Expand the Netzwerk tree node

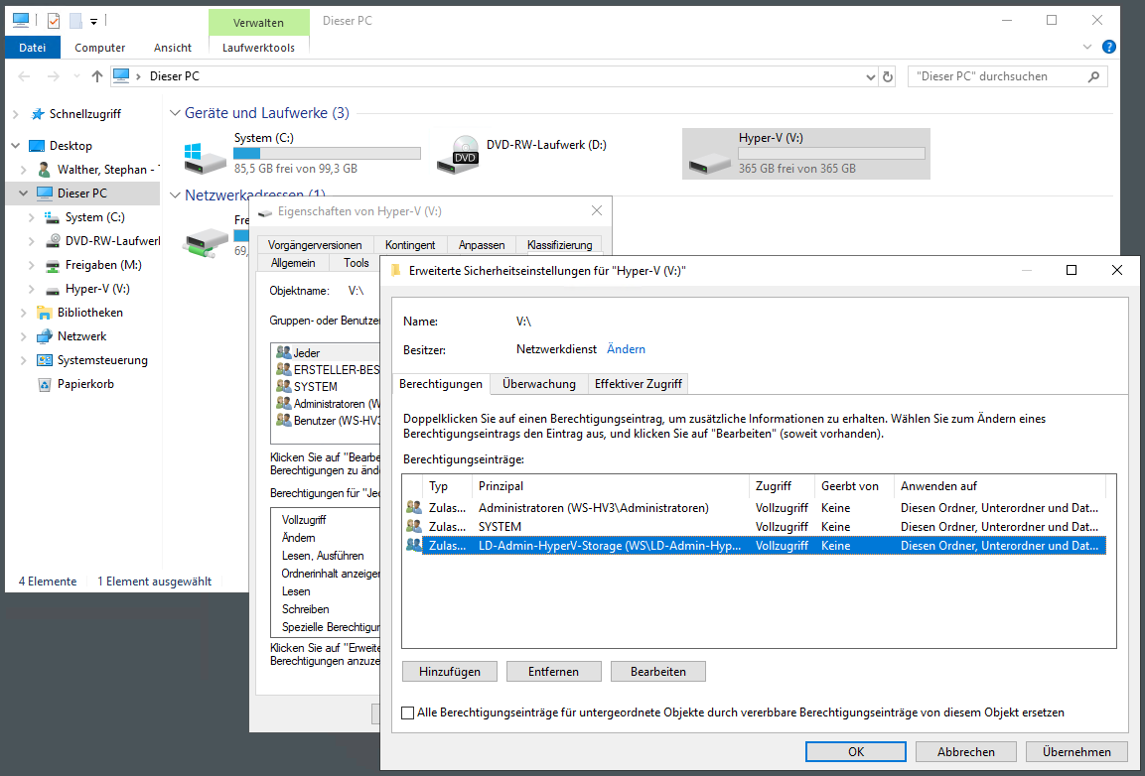(x=24, y=336)
